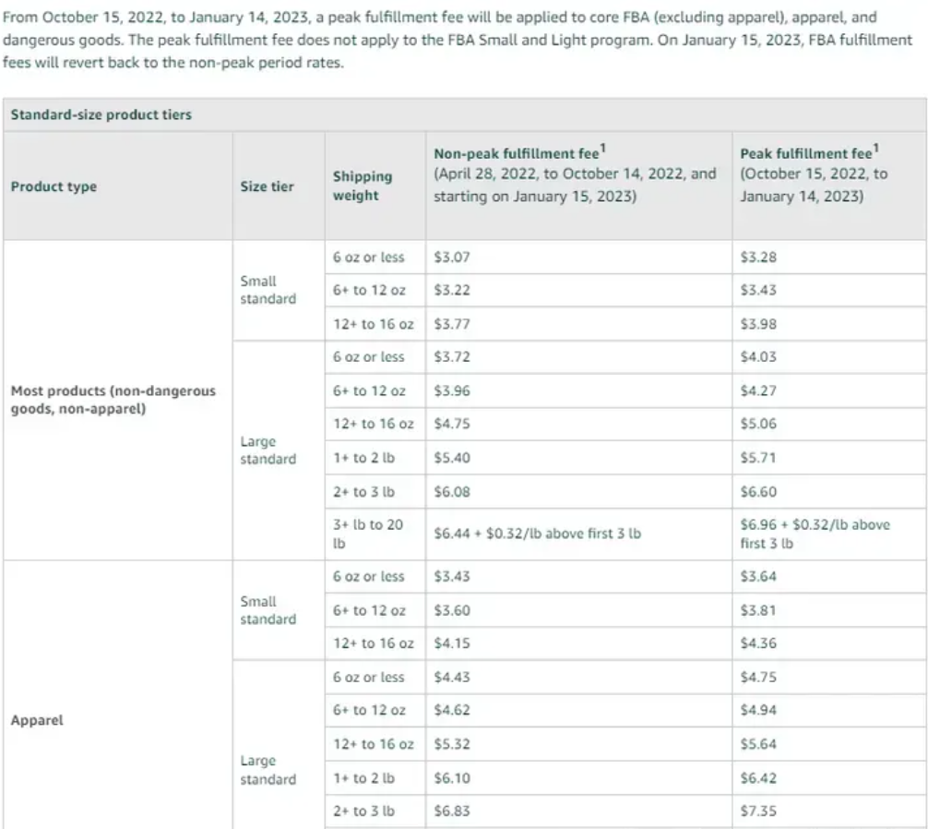Image resolution: width=928 pixels, height=829 pixels.
Task: Click the "From October 15, 2022" intro paragraph
Action: coord(458,40)
